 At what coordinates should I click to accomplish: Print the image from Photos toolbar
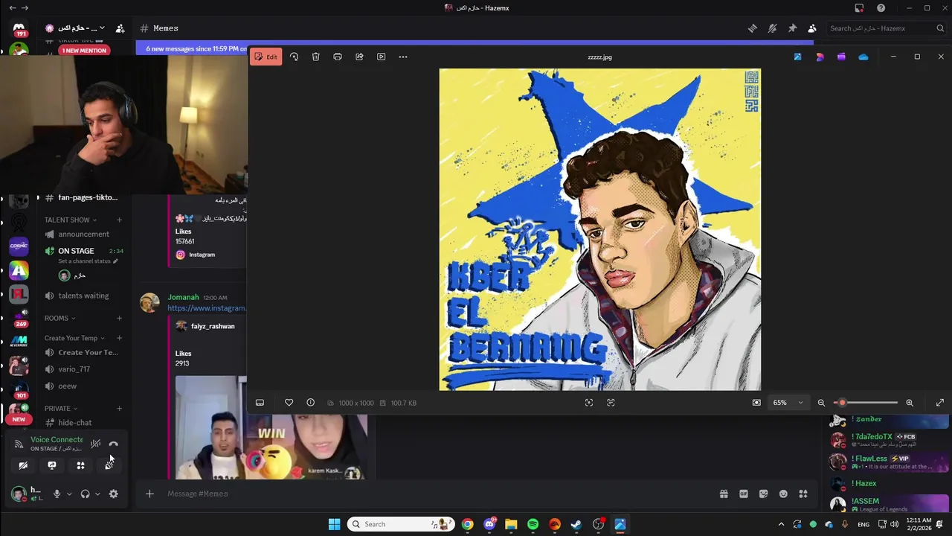pos(338,57)
